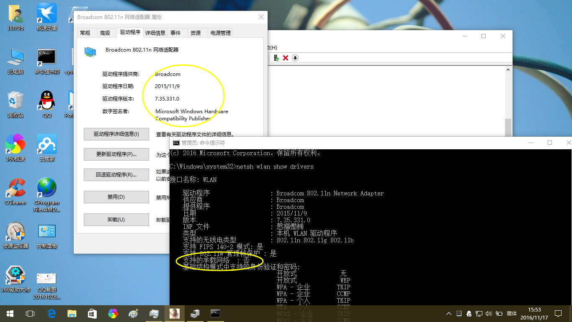Click '802.11n 802.11g 802.11b' radio types text

[x=315, y=240]
